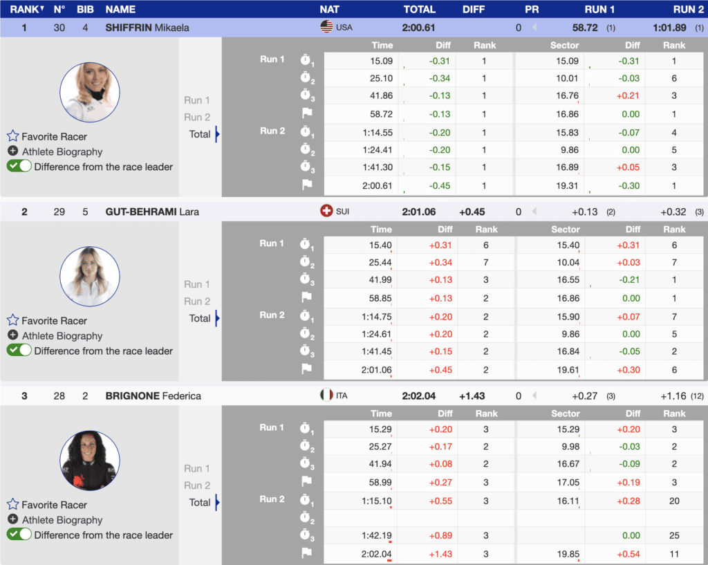Viewport: 708px width, 565px height.
Task: Disable Difference from race leader for Brignone
Action: click(x=19, y=535)
